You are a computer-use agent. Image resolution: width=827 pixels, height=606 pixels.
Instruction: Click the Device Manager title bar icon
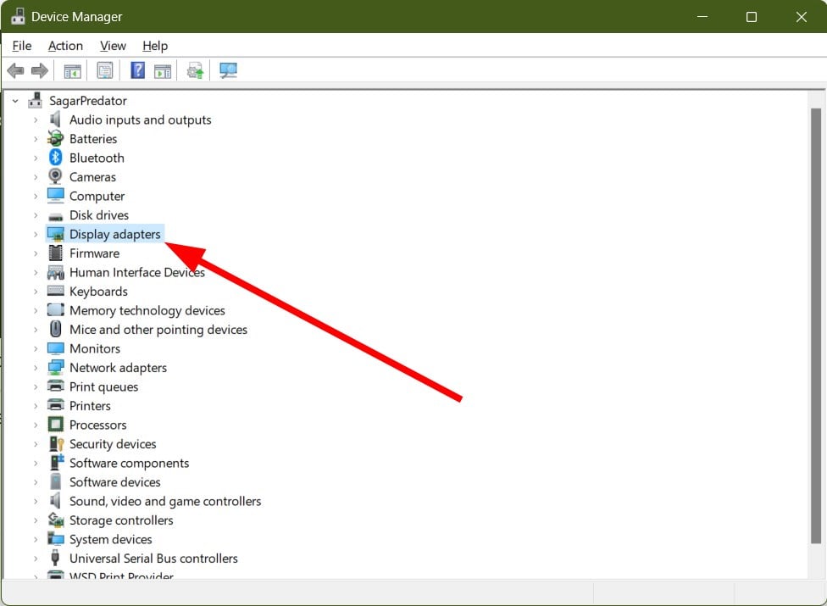tap(18, 16)
